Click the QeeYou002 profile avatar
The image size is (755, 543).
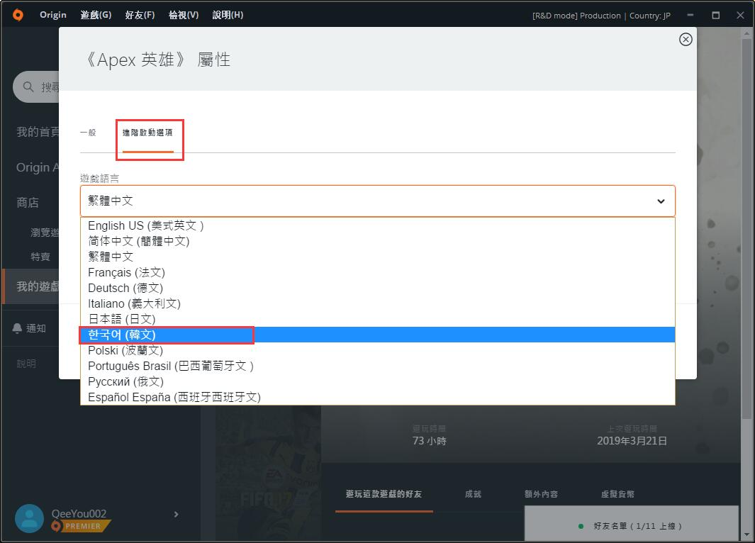29,518
